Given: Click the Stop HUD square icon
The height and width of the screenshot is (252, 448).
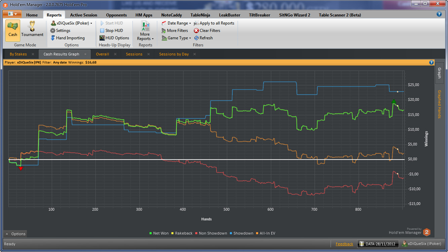Looking at the screenshot, I should (x=102, y=31).
